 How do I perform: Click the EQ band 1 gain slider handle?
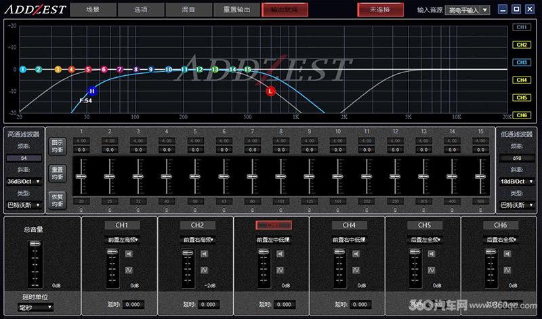(81, 177)
